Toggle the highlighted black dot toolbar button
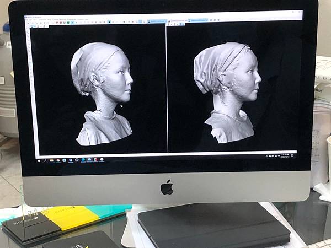 [x=109, y=22]
